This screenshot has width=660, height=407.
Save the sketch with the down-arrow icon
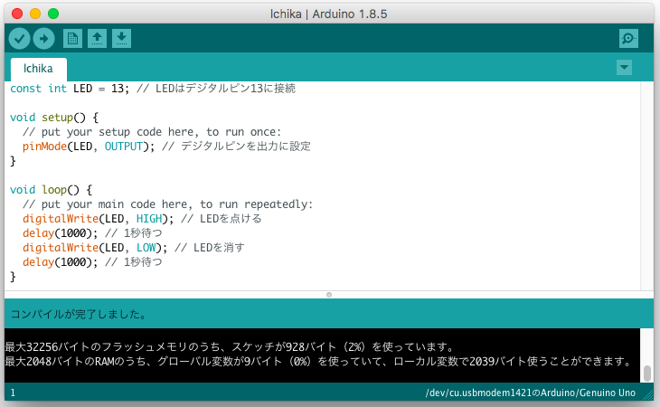[x=121, y=39]
